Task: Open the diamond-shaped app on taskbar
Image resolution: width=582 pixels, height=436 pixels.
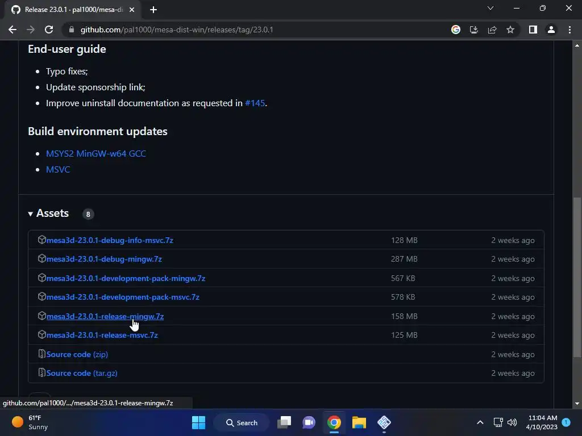Action: [384, 422]
